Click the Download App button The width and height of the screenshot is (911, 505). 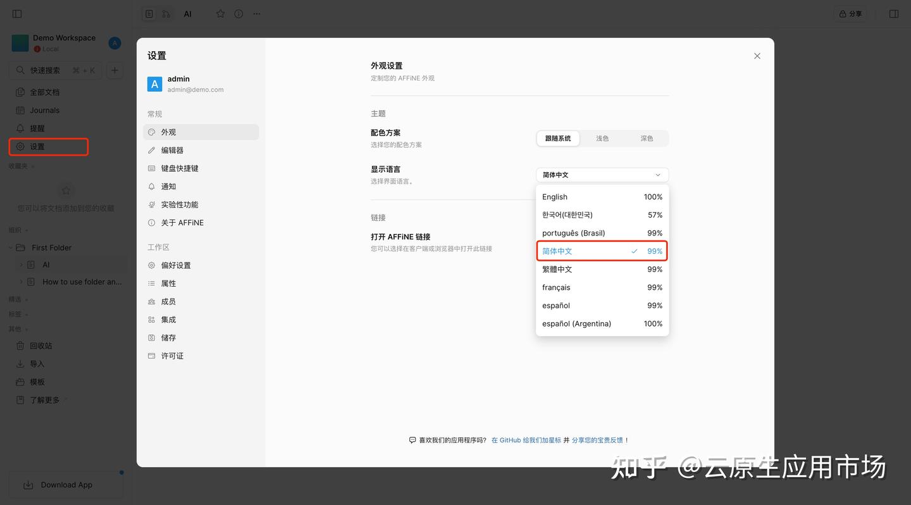(66, 485)
